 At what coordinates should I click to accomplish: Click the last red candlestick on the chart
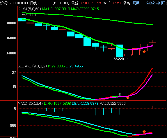tap(152, 43)
